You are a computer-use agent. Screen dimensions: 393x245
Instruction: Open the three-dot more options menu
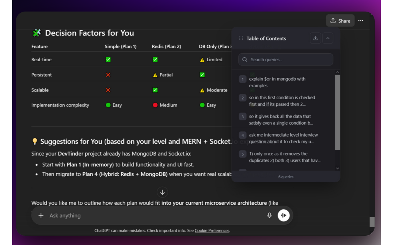(x=361, y=21)
